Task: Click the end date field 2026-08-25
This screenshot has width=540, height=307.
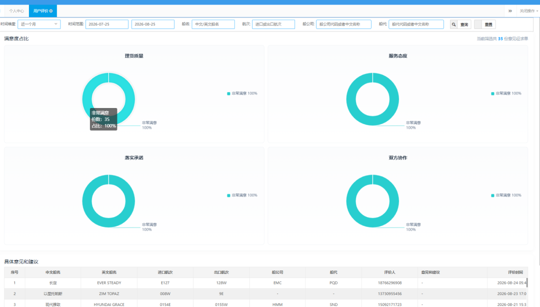Action: pyautogui.click(x=153, y=24)
